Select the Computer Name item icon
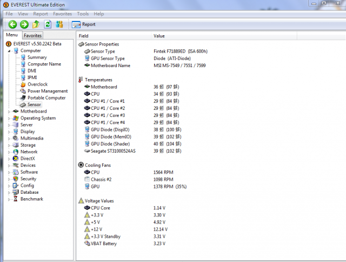Screen dimensions: 346x262 pyautogui.click(x=23, y=64)
